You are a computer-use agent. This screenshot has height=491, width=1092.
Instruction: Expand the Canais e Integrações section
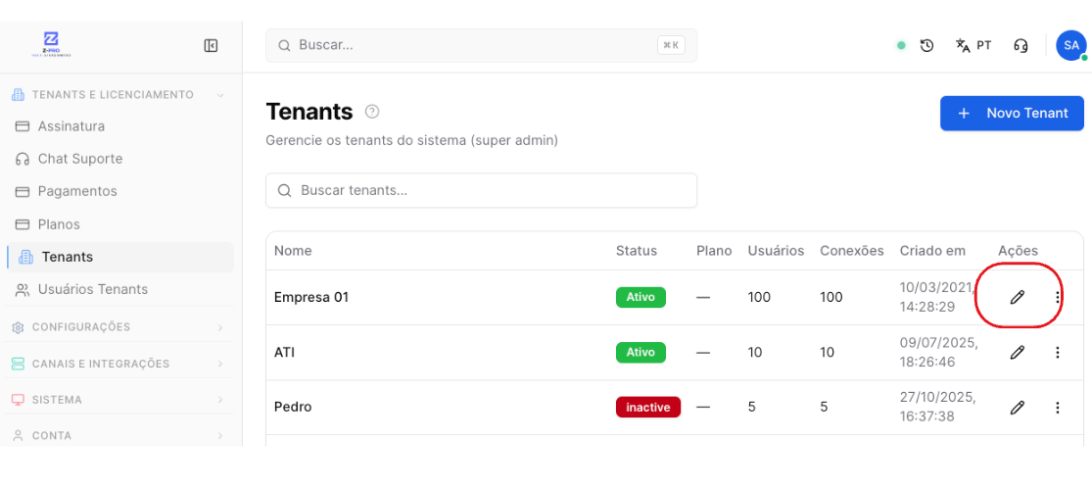[119, 364]
